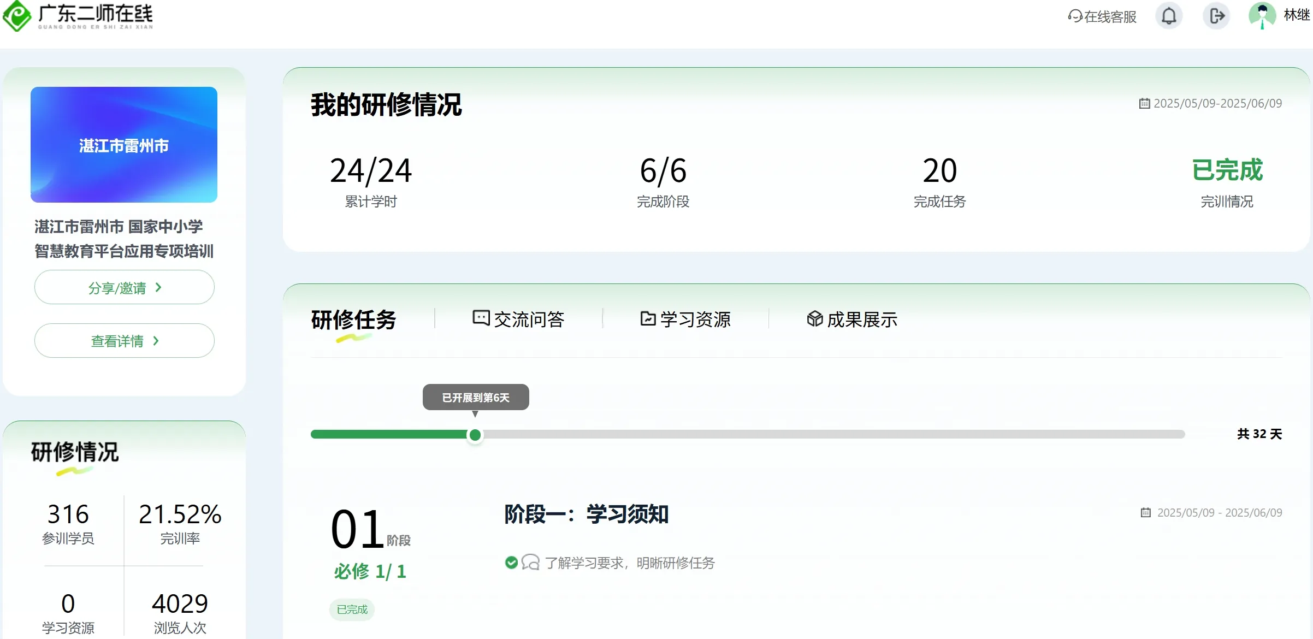Viewport: 1313px width, 639px height.
Task: Click the calendar icon beside training dates
Action: point(1144,103)
